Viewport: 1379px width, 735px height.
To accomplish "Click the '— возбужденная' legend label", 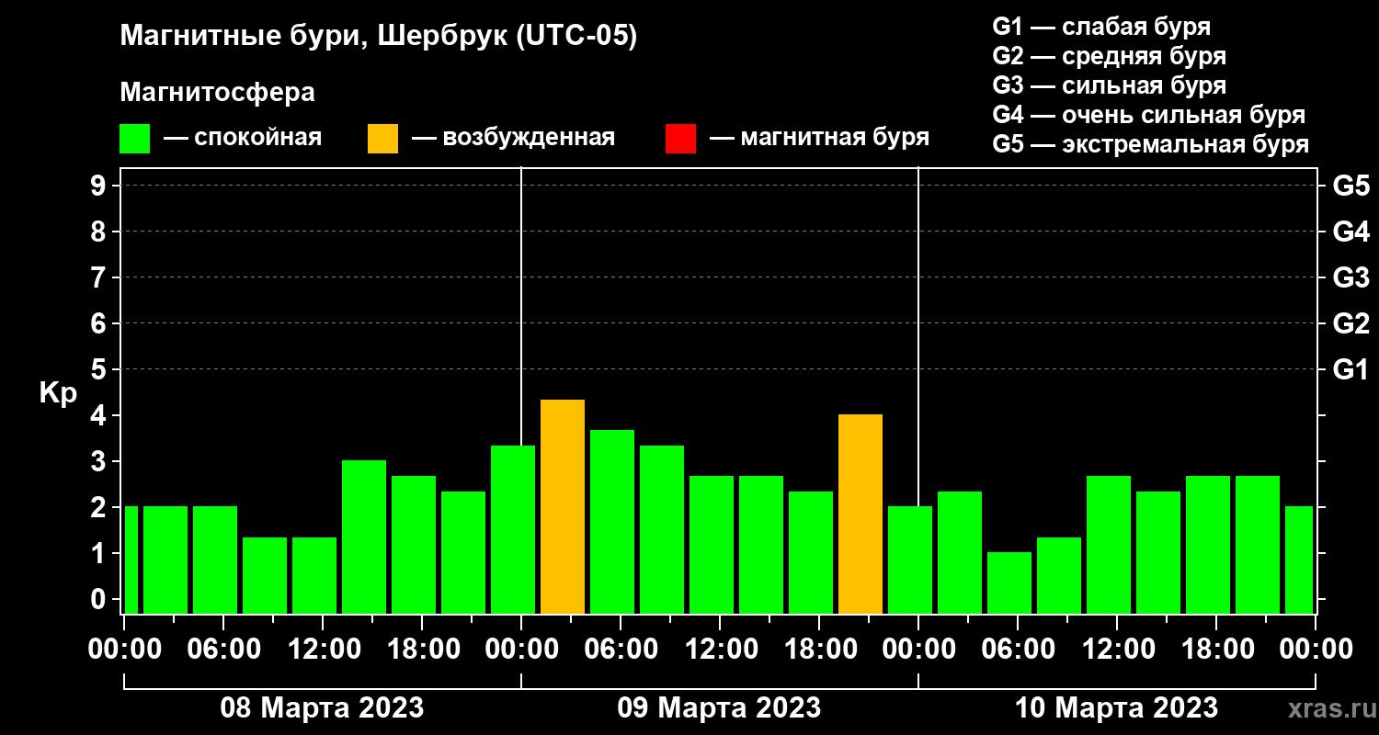I will tap(513, 138).
